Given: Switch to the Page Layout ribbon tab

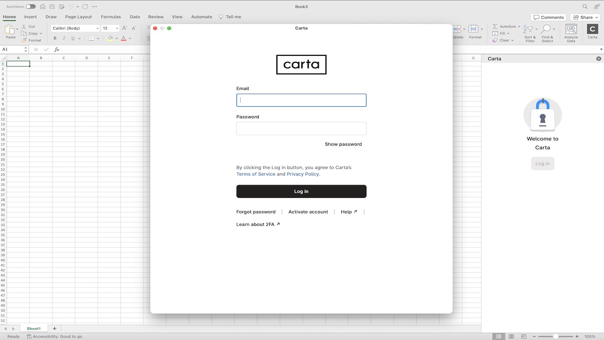Looking at the screenshot, I should tap(78, 17).
